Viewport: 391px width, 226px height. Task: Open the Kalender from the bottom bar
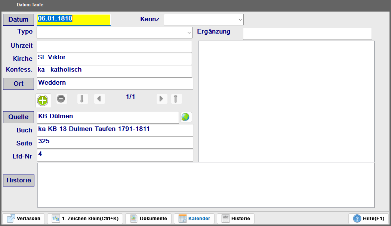194,219
